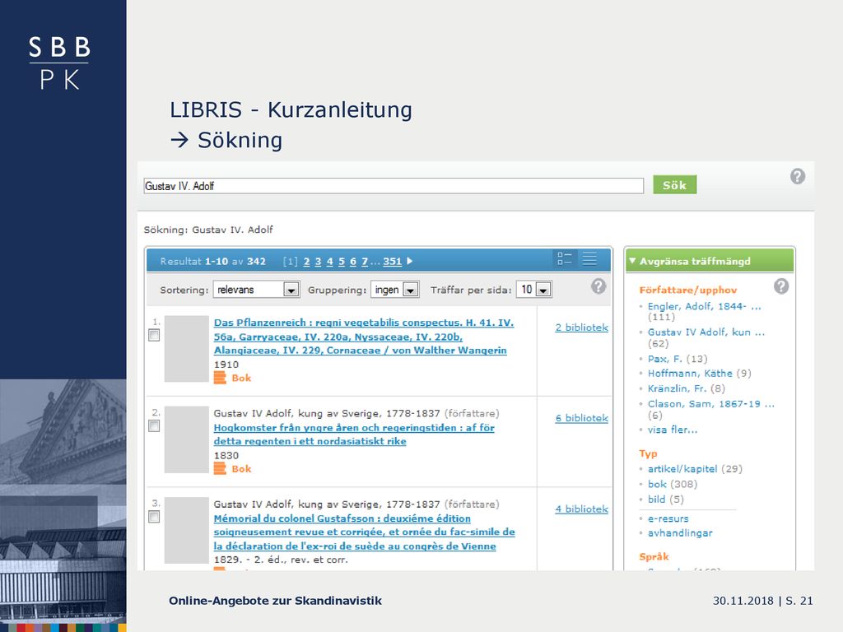Open the help icon in the sorting toolbar
Viewport: 843px width, 632px height.
point(598,286)
